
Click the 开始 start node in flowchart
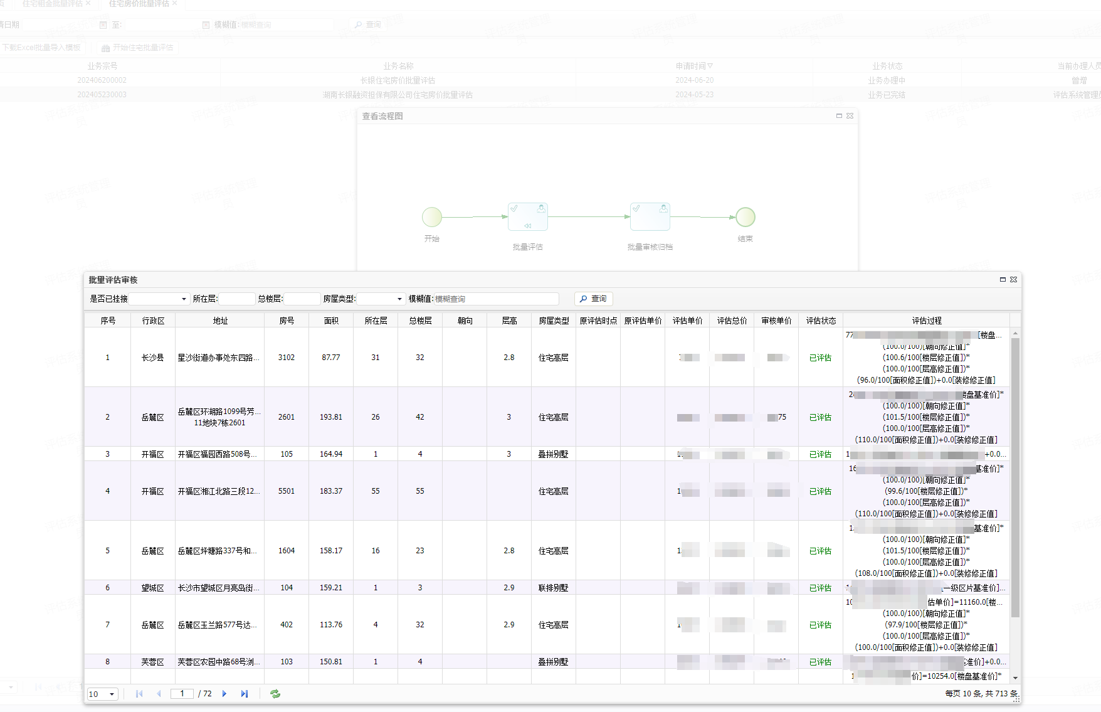tap(432, 217)
